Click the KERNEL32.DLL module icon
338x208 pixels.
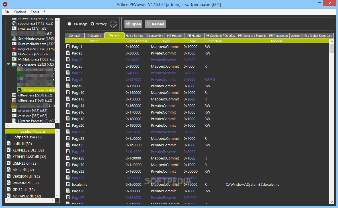tap(9, 150)
